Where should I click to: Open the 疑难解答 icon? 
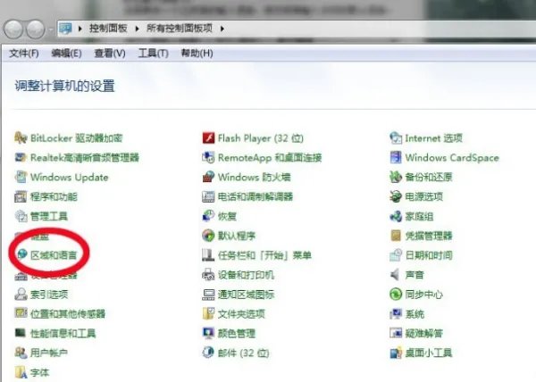pyautogui.click(x=396, y=333)
